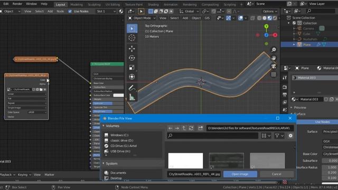Select the Move tool in viewport toolbar
Viewport: 338px width, 190px height.
click(x=132, y=49)
